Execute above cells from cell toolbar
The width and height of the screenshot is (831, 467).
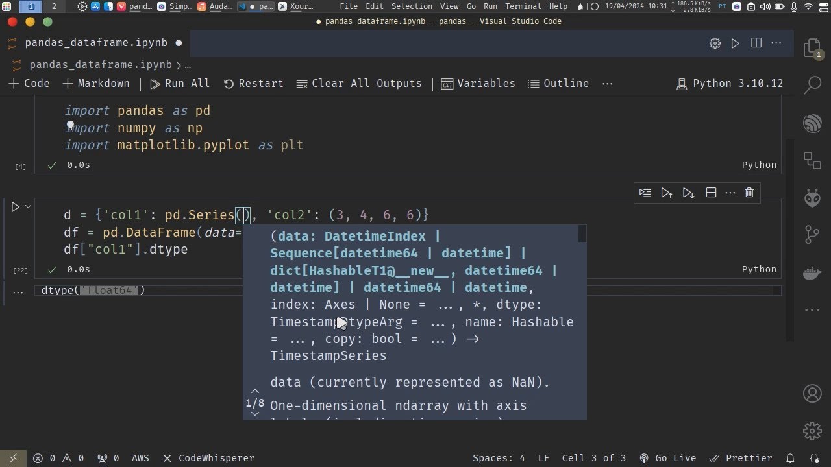pos(667,193)
